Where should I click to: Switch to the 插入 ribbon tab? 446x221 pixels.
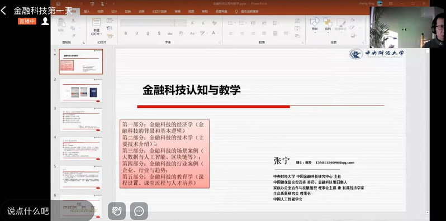click(x=87, y=12)
